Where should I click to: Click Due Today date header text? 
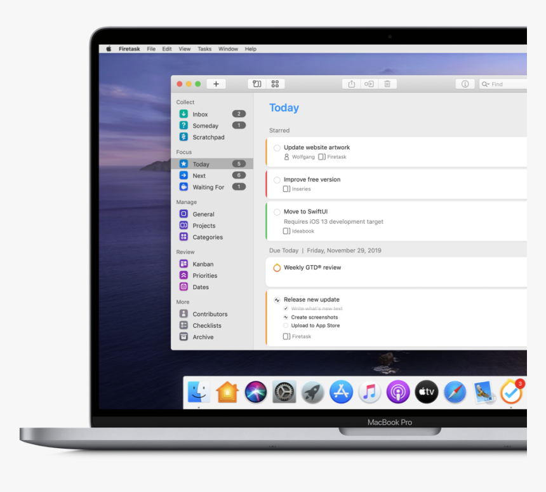click(x=325, y=250)
